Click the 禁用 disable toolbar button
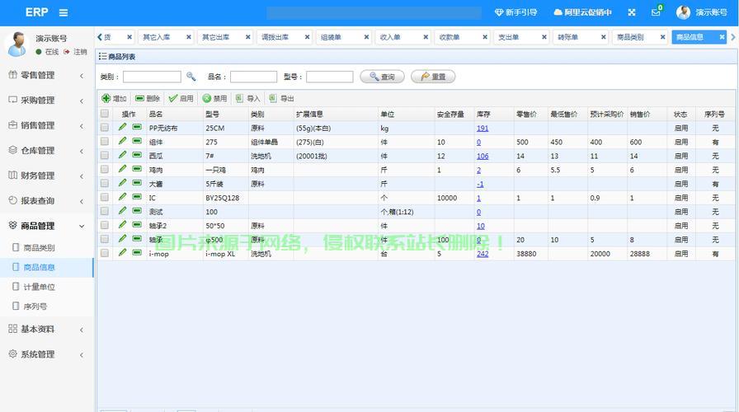739x412 pixels. [215, 98]
